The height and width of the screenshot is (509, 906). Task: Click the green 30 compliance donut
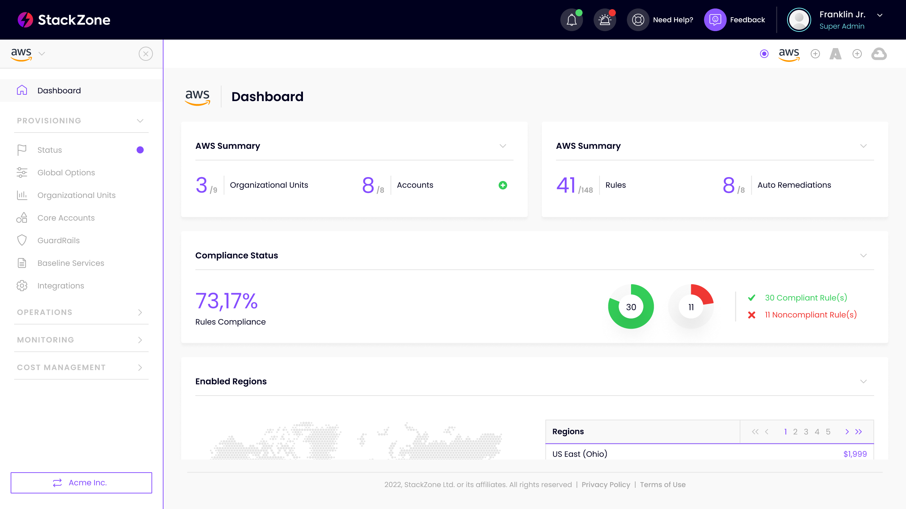[x=631, y=306]
